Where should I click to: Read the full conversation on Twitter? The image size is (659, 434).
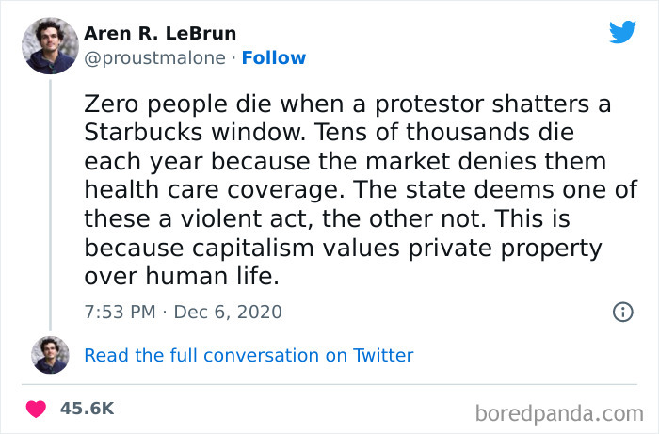249,355
